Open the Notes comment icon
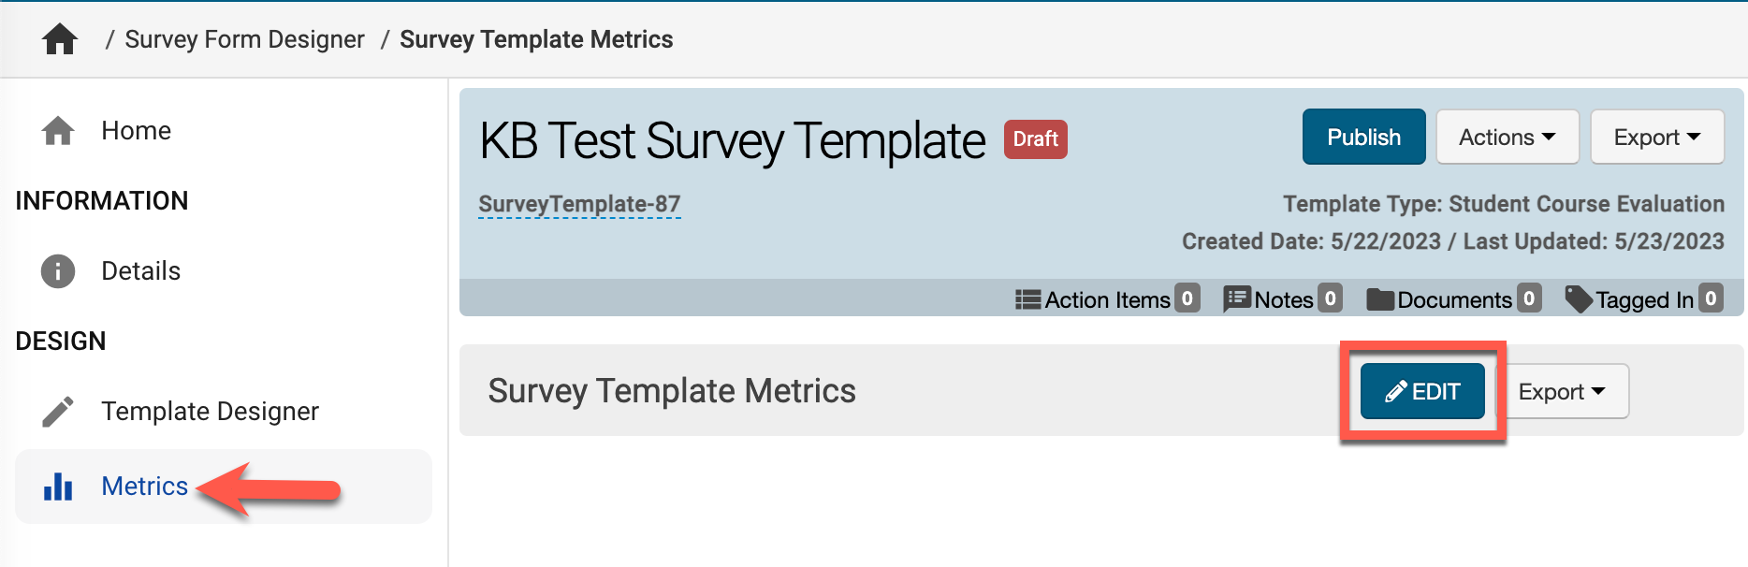1748x567 pixels. (x=1236, y=299)
